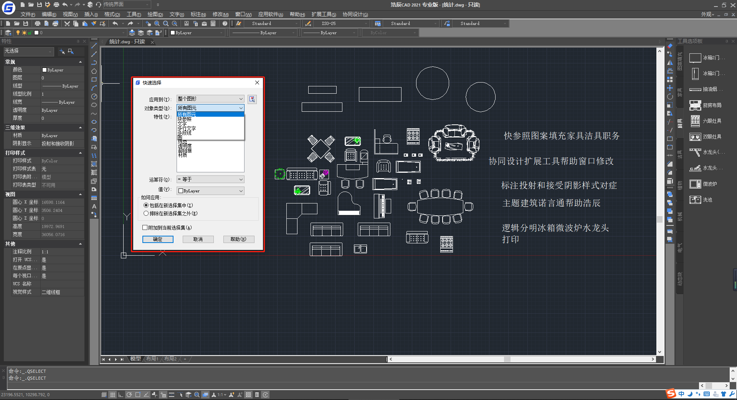Click the 取消 button
Viewport: 737px width, 400px height.
[x=198, y=239]
